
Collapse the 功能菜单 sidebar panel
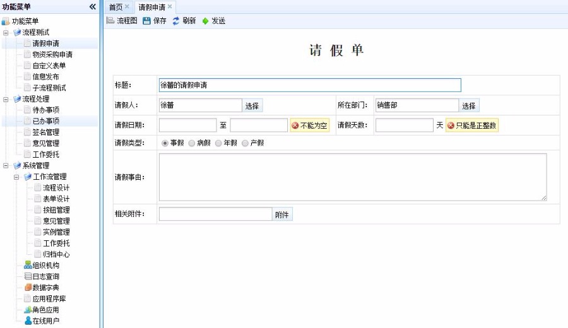point(93,6)
